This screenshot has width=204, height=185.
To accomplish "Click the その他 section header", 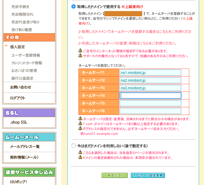I will coord(29,37).
